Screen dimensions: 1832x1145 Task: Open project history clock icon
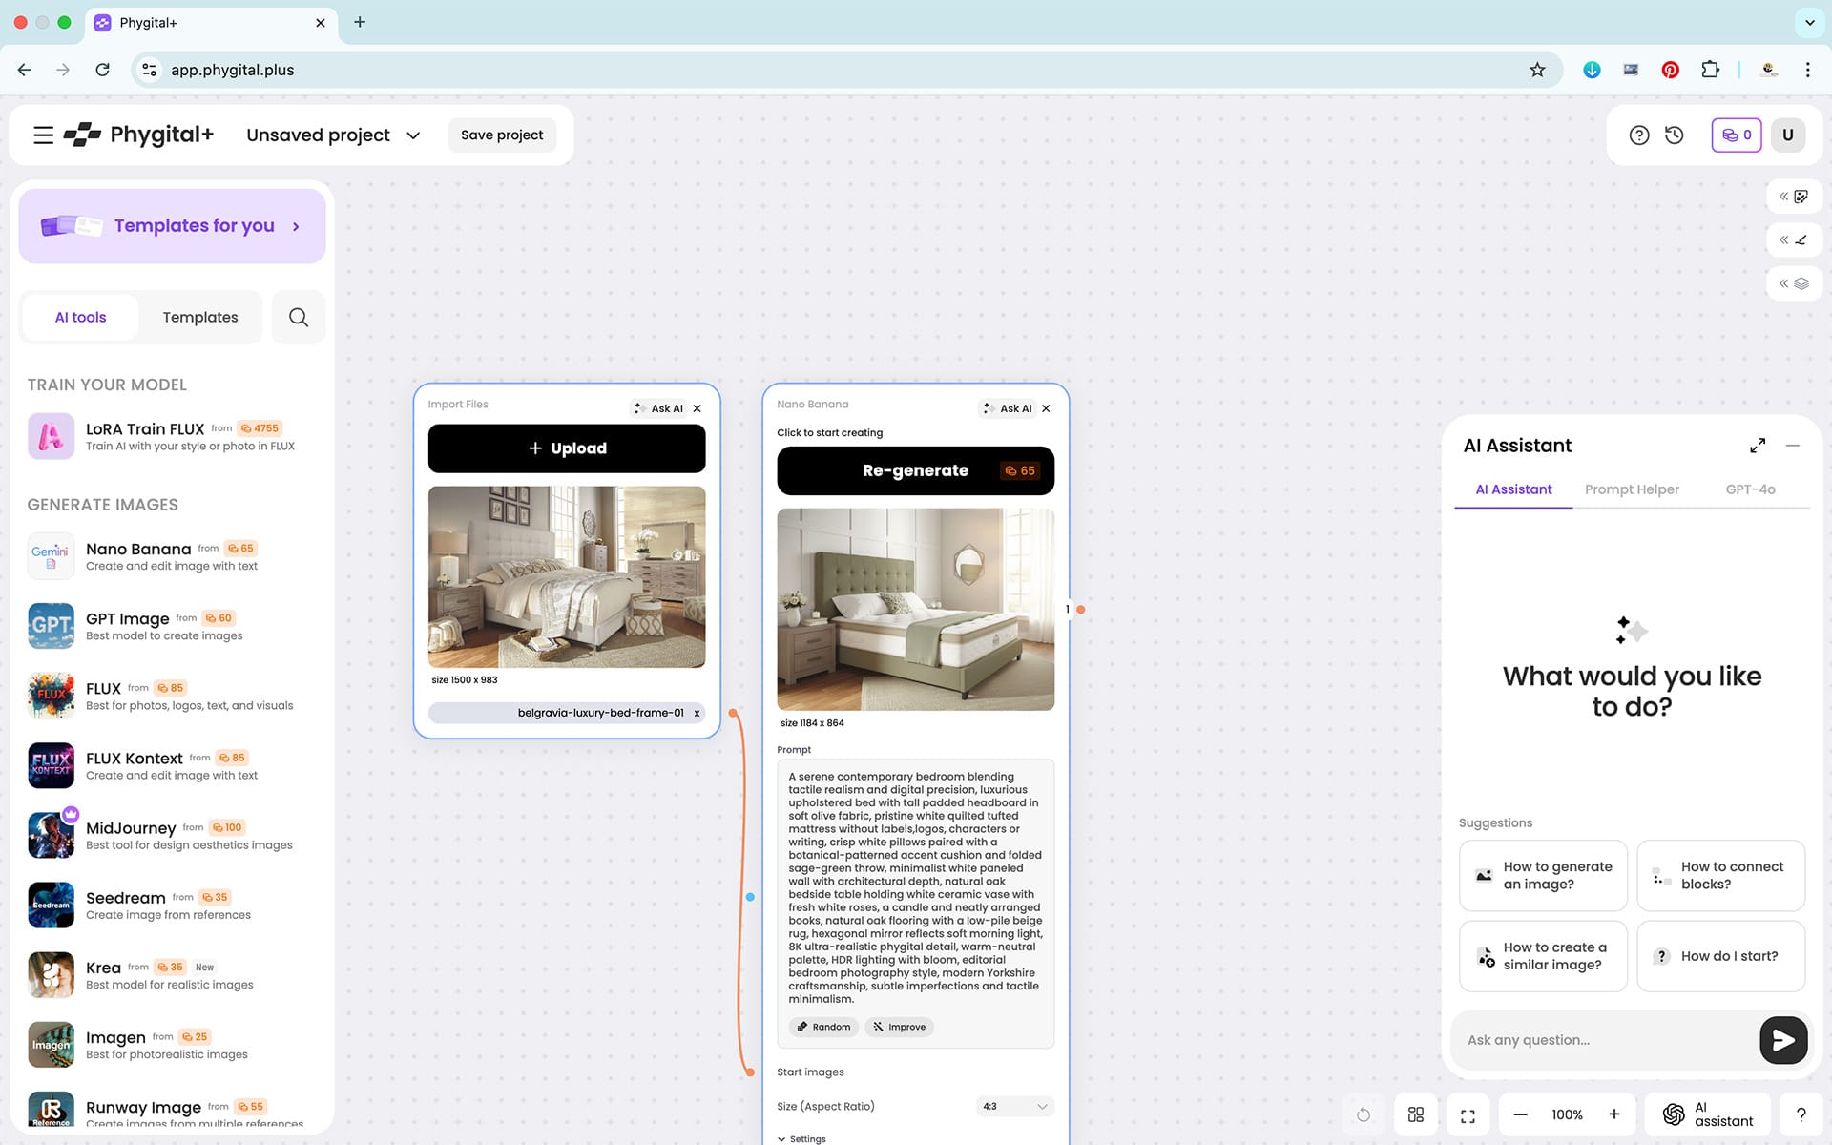coord(1675,135)
